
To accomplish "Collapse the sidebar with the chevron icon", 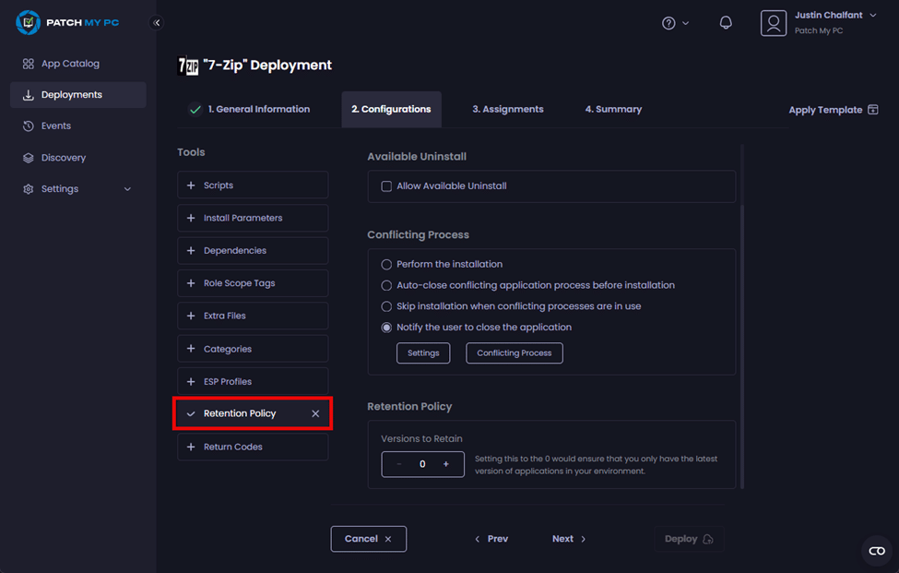I will pyautogui.click(x=157, y=23).
